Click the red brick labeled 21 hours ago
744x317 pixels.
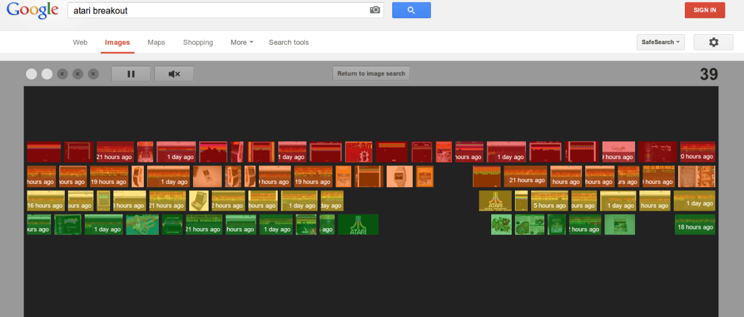115,152
